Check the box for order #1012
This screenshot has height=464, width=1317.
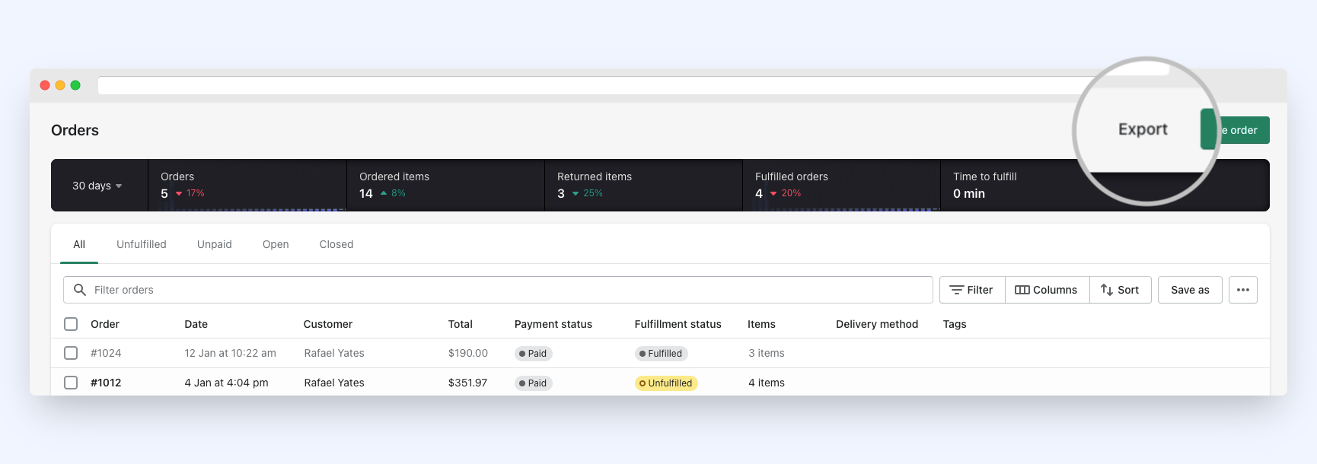coord(71,383)
